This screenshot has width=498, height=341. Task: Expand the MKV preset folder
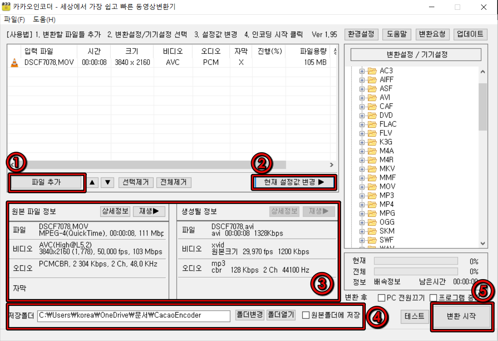[x=362, y=169]
